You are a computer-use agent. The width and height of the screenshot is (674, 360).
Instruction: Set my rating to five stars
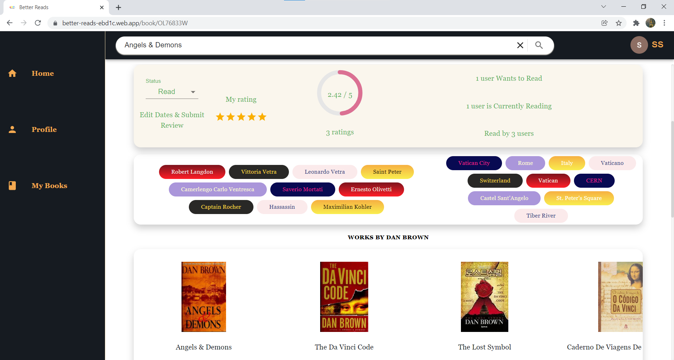point(262,117)
